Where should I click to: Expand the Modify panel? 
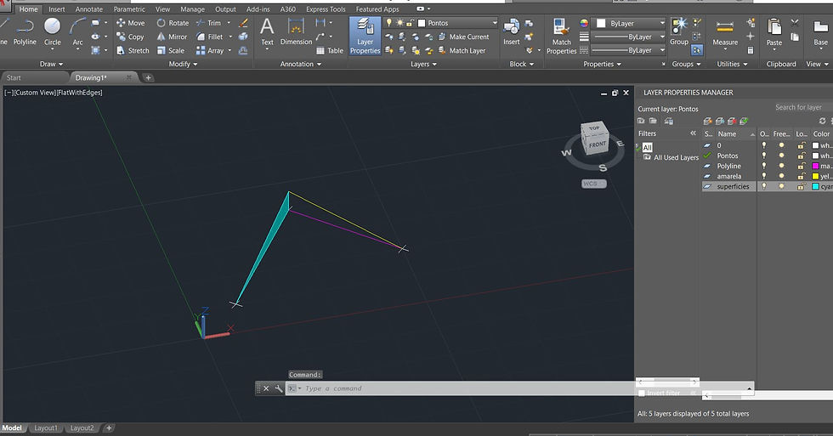(x=183, y=64)
